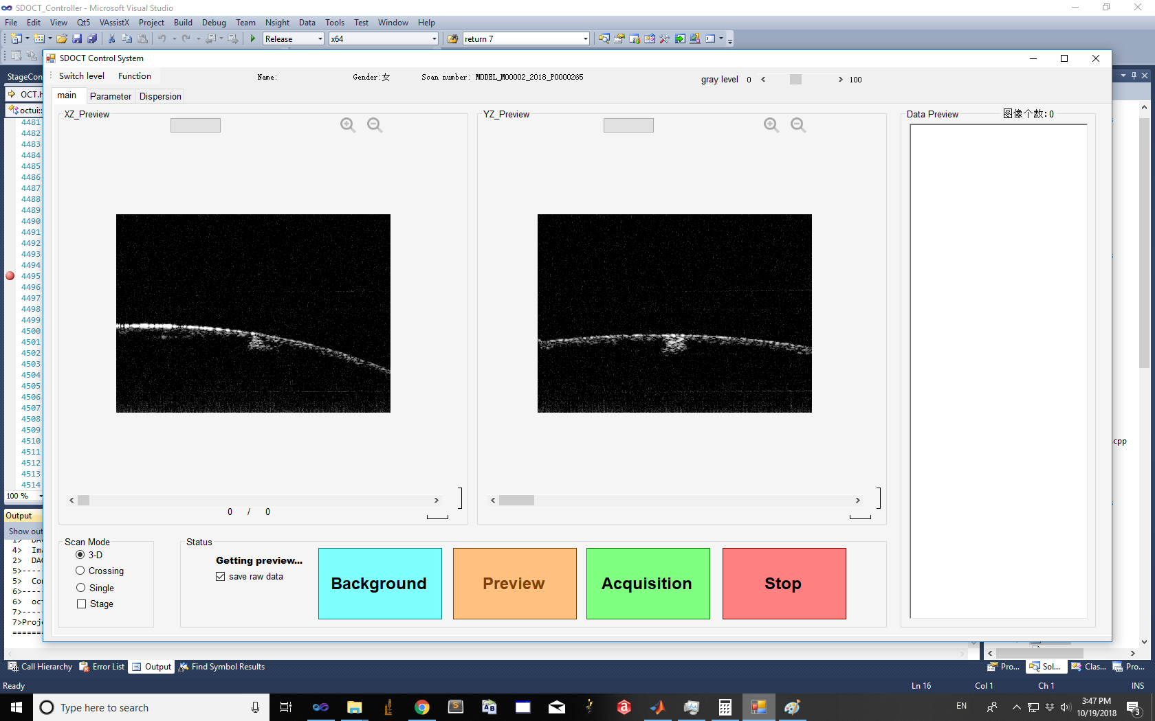Select the Crossing scan mode

point(80,571)
